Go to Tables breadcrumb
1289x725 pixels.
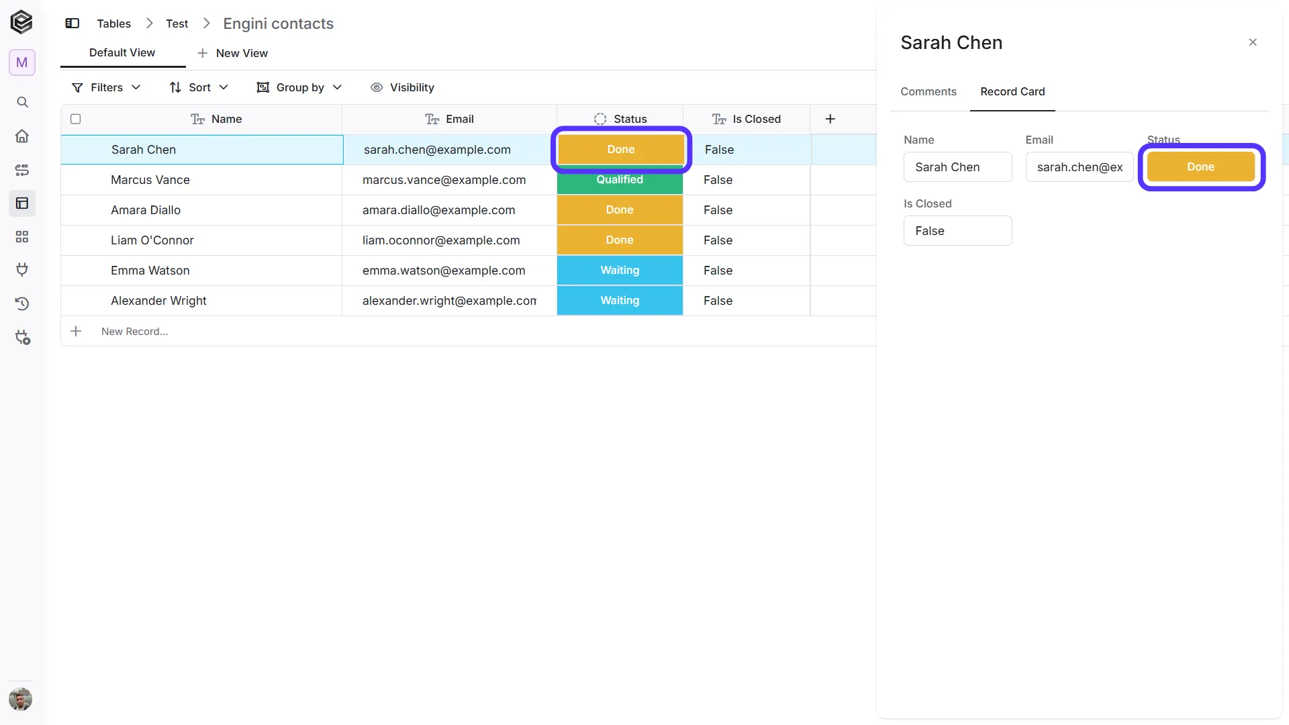click(x=114, y=23)
